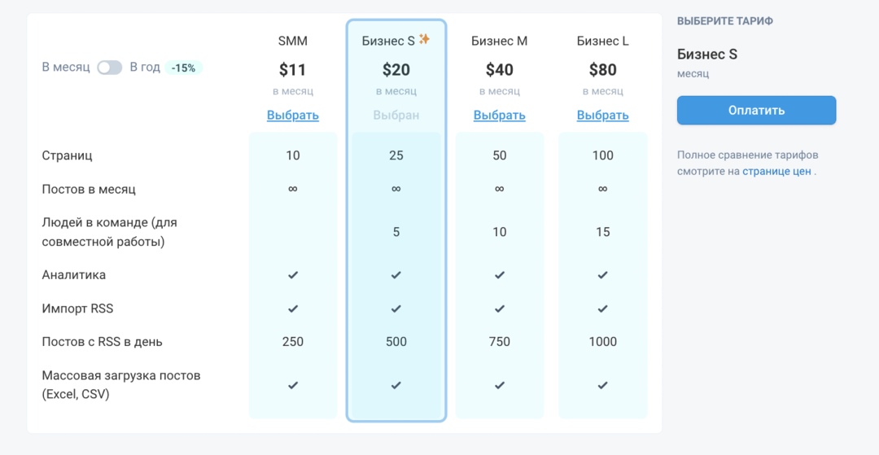Click the Бизнес S column header
Viewport: 879px width, 455px height.
(x=388, y=41)
